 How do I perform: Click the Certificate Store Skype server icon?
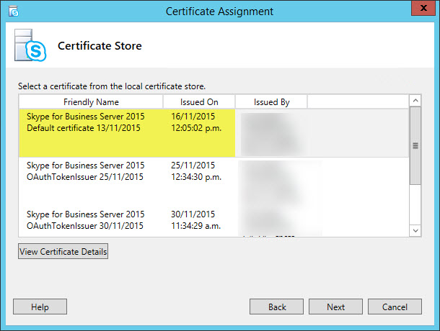point(30,45)
